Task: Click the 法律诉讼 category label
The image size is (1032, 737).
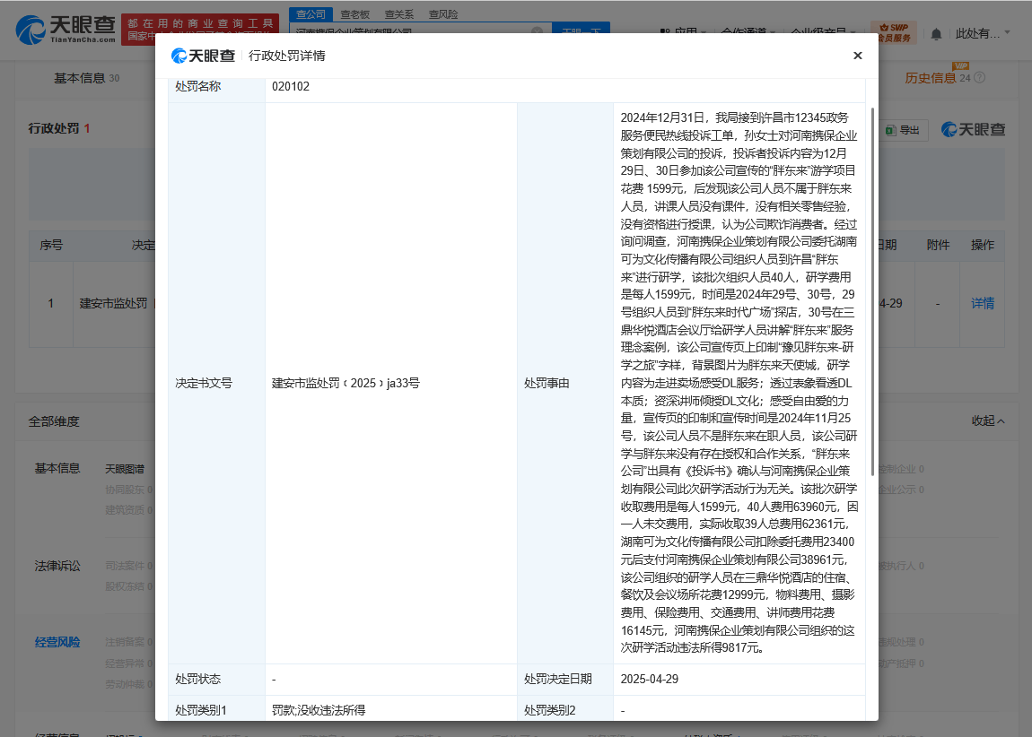Action: tap(57, 566)
